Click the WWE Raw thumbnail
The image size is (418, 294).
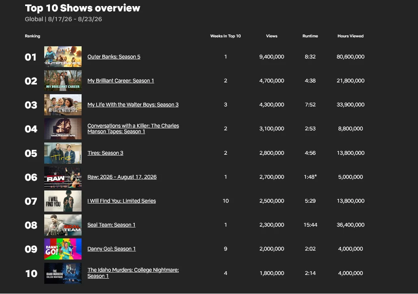[x=63, y=177]
